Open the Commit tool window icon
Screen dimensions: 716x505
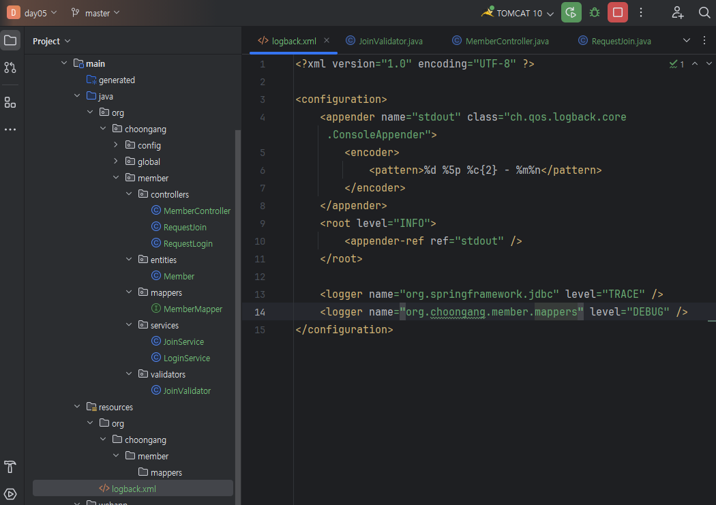(x=10, y=67)
